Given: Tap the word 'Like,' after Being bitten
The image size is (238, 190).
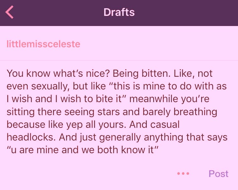Looking at the screenshot, I should coord(184,74).
